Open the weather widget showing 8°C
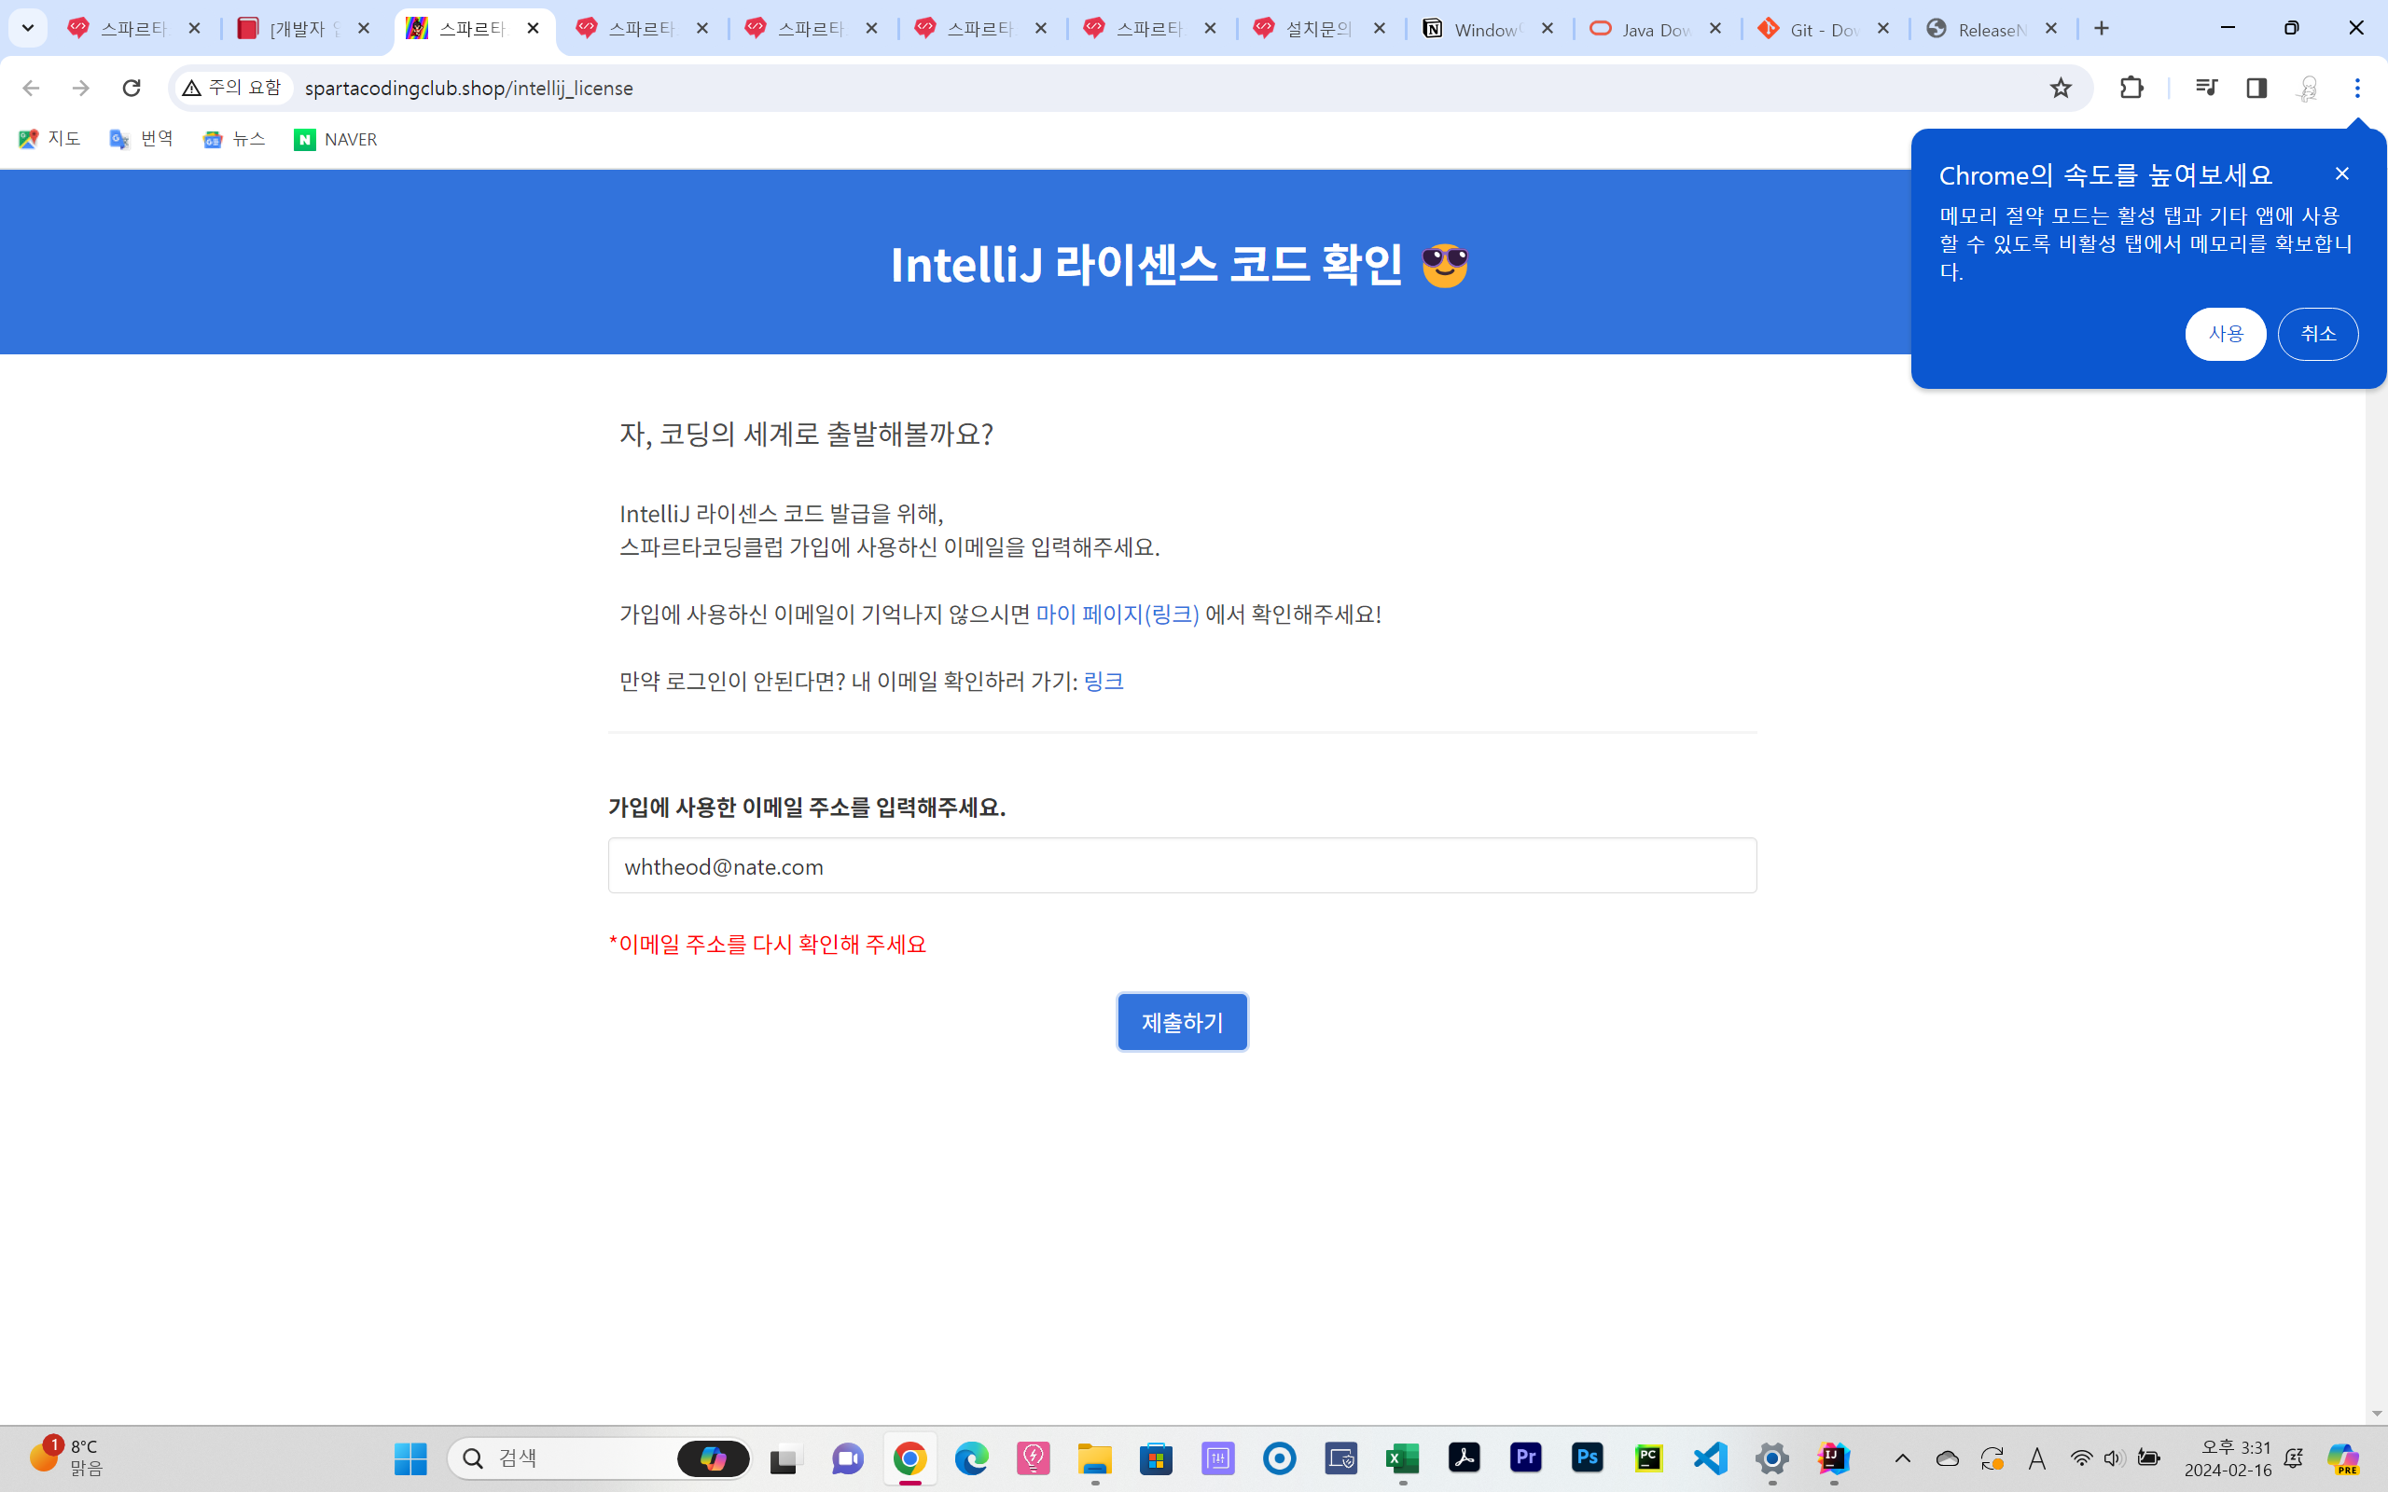The width and height of the screenshot is (2388, 1492). click(x=65, y=1457)
